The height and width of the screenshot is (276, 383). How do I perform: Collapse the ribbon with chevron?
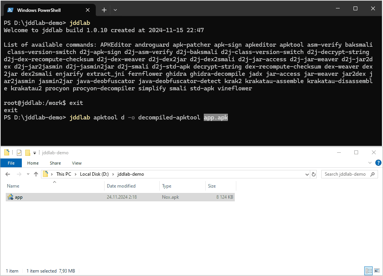370,163
